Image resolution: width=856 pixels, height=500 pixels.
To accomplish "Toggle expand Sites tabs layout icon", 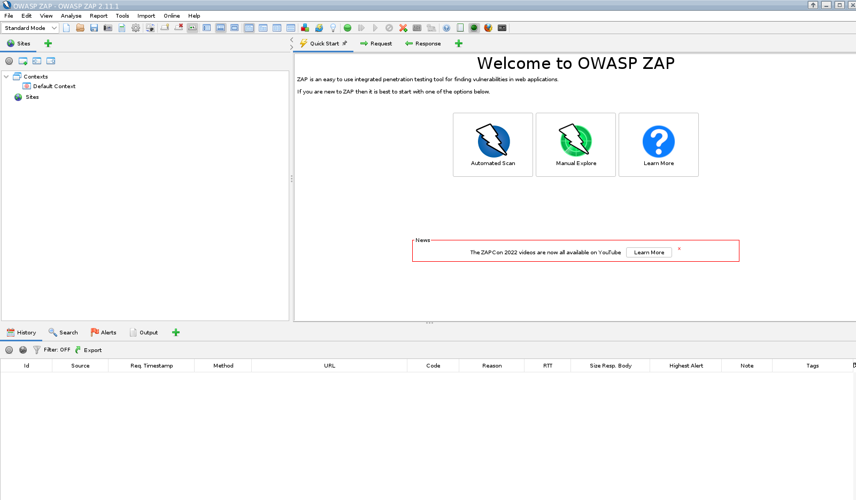I will pyautogui.click(x=207, y=28).
